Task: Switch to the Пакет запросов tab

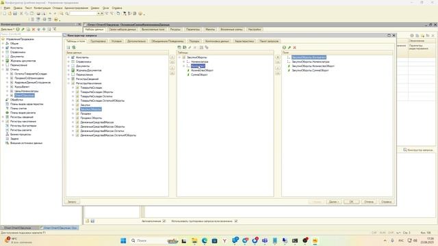Action: [269, 41]
